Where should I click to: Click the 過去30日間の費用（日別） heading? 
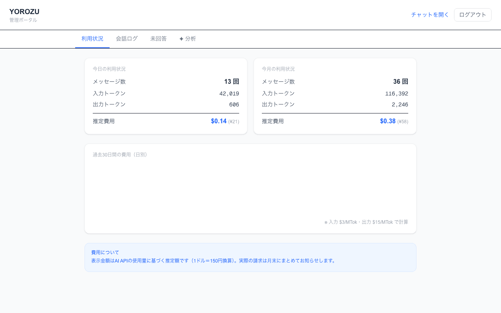point(121,155)
